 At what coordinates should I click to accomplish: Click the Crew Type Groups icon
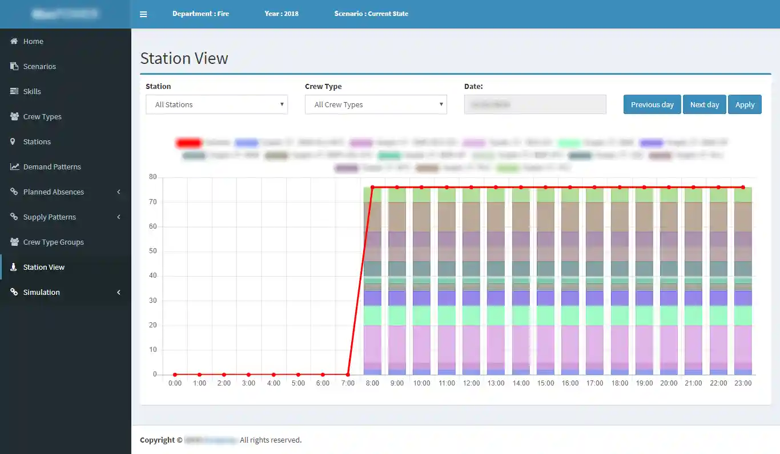(14, 242)
